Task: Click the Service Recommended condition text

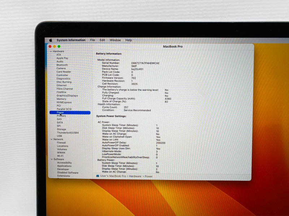Action: pyautogui.click(x=137, y=110)
